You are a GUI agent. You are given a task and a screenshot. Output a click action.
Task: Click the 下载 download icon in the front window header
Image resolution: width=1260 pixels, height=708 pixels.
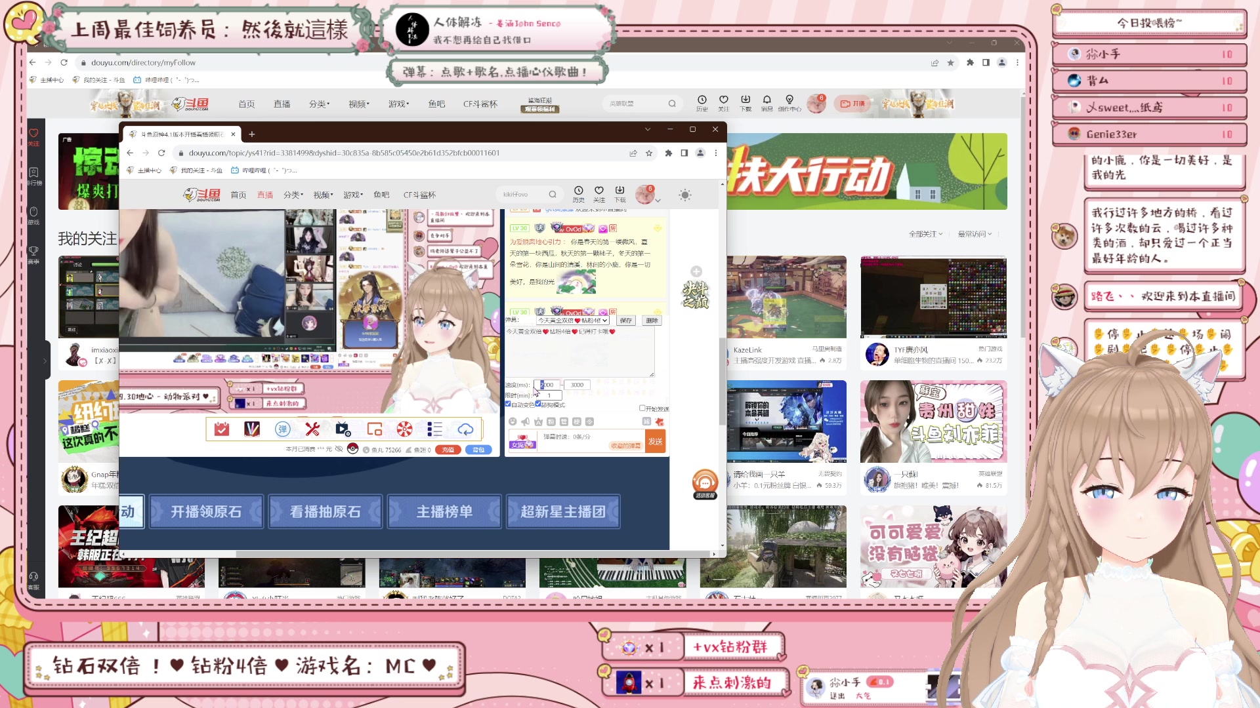[x=619, y=194]
